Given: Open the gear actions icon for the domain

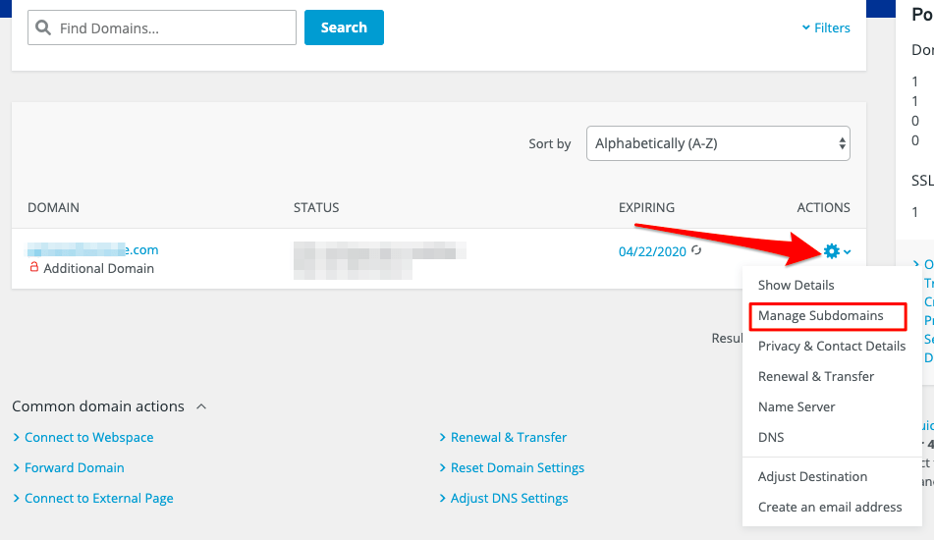Looking at the screenshot, I should click(832, 251).
